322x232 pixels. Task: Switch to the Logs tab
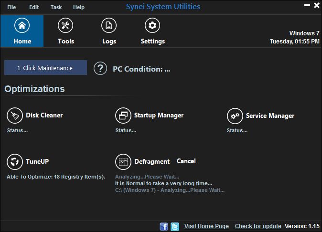109,31
